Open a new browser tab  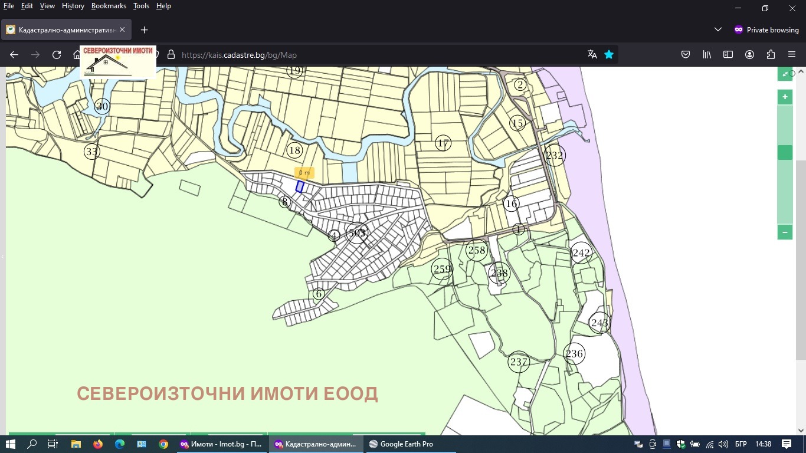click(144, 29)
